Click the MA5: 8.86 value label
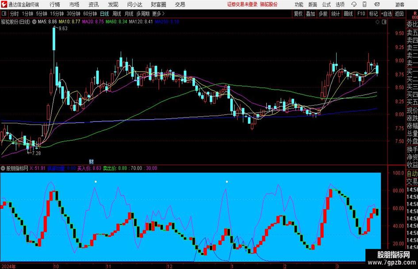418x269 pixels. [x=47, y=22]
